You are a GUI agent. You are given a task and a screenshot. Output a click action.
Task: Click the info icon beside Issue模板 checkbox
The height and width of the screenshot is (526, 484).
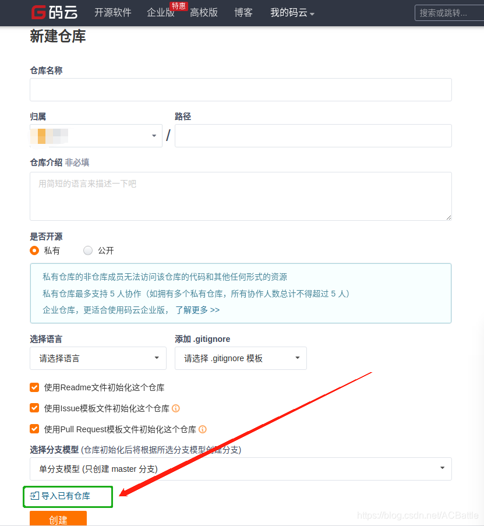coord(176,408)
